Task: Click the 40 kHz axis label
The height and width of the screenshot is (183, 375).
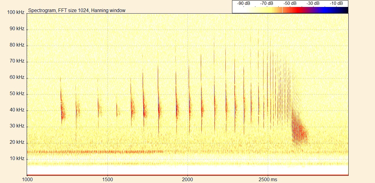Action: (17, 110)
